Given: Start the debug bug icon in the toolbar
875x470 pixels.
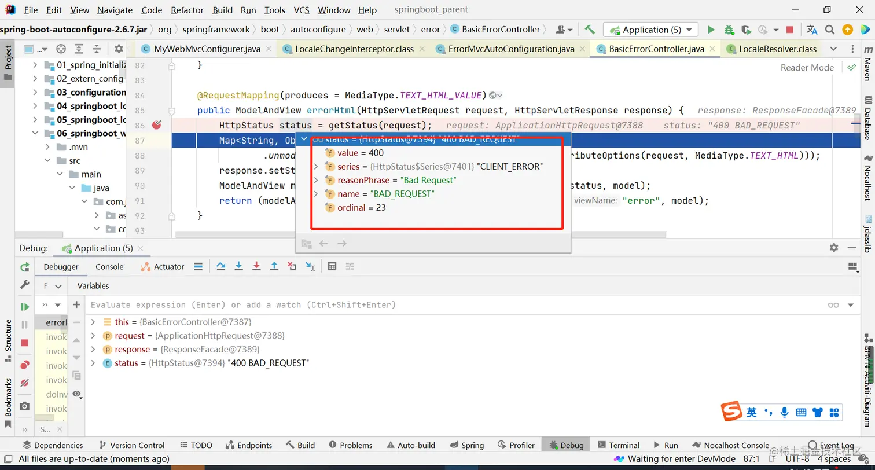Looking at the screenshot, I should (729, 30).
